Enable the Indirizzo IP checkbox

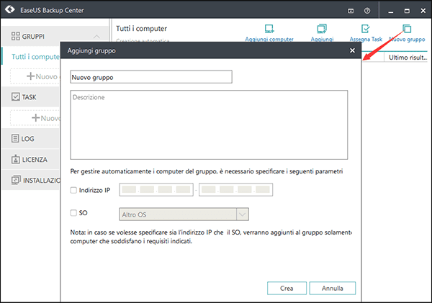tap(73, 190)
